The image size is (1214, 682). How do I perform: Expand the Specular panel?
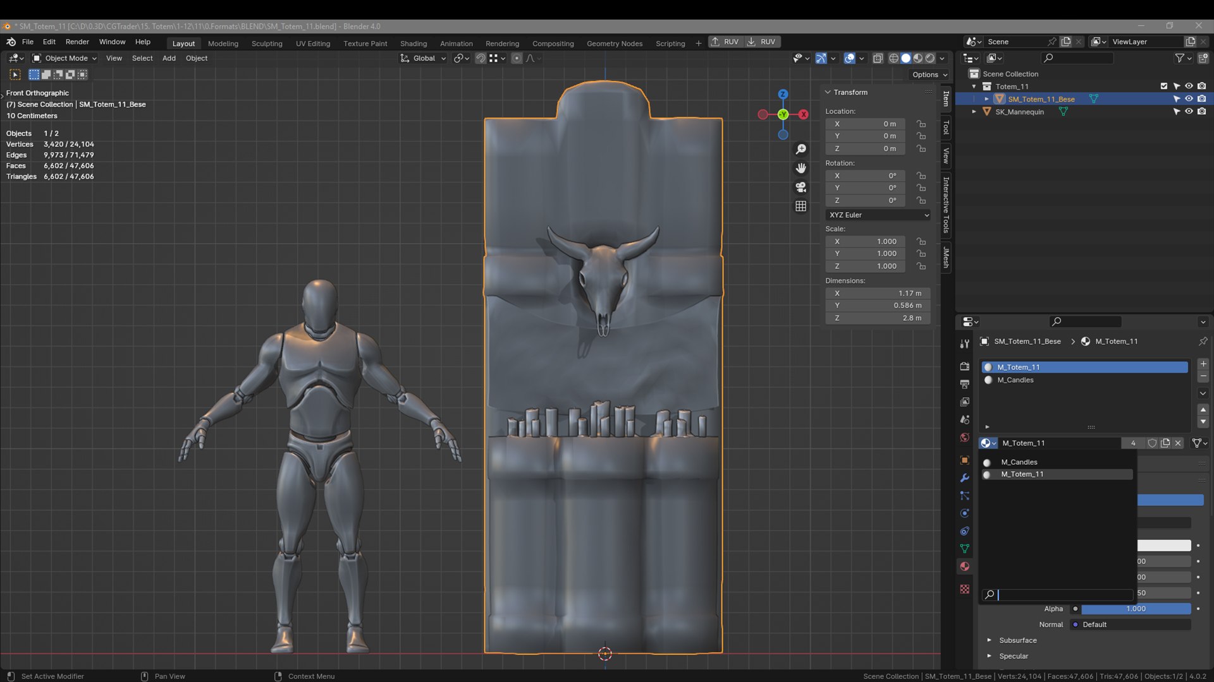point(990,656)
